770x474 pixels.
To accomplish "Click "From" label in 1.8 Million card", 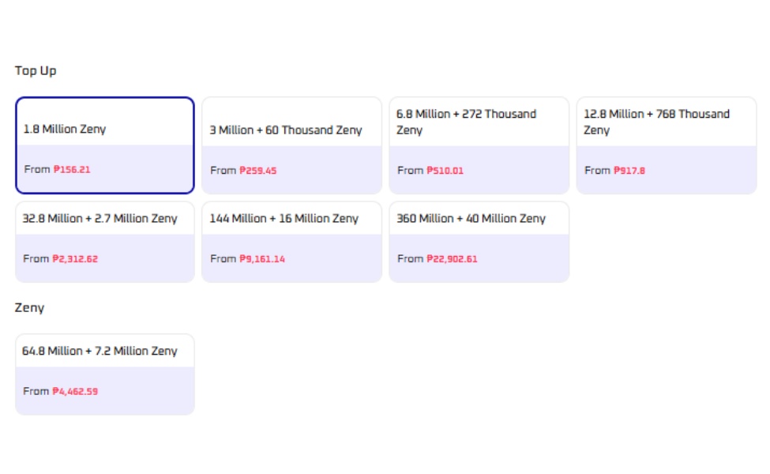I will point(36,169).
